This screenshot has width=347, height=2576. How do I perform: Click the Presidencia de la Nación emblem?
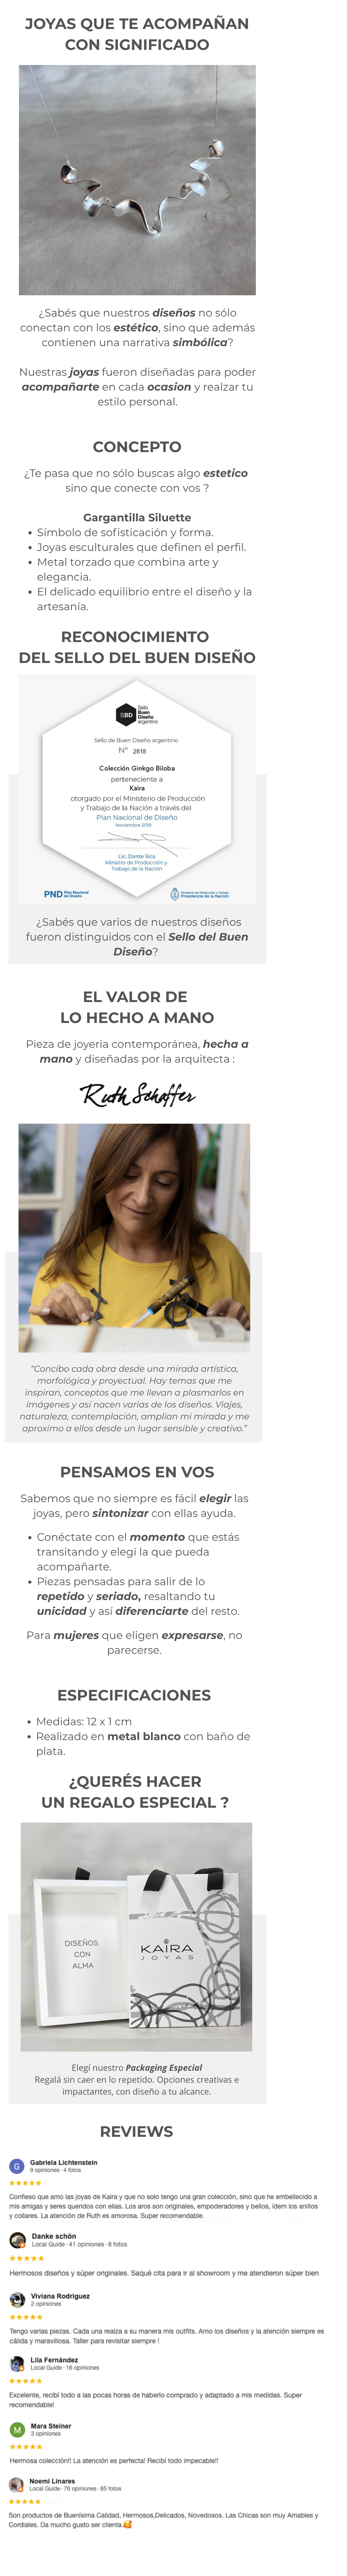(200, 893)
